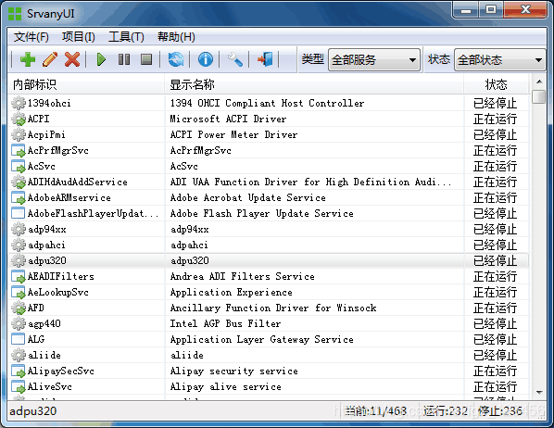Click 'Alipay security service' display name
Screen dimensions: 554x428
coord(233,371)
